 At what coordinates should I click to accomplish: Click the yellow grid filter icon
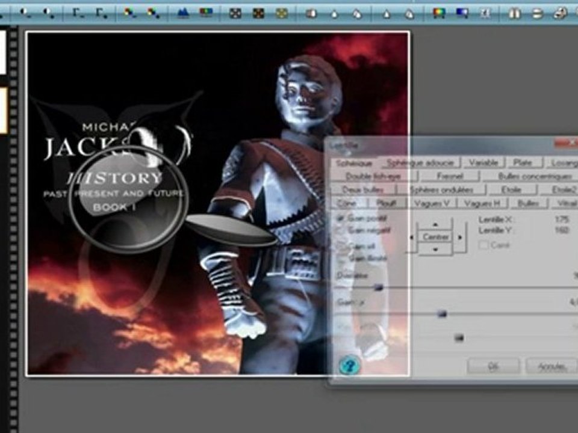click(282, 14)
